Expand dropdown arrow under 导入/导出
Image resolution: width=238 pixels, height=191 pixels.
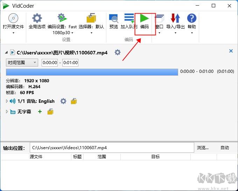(x=175, y=33)
